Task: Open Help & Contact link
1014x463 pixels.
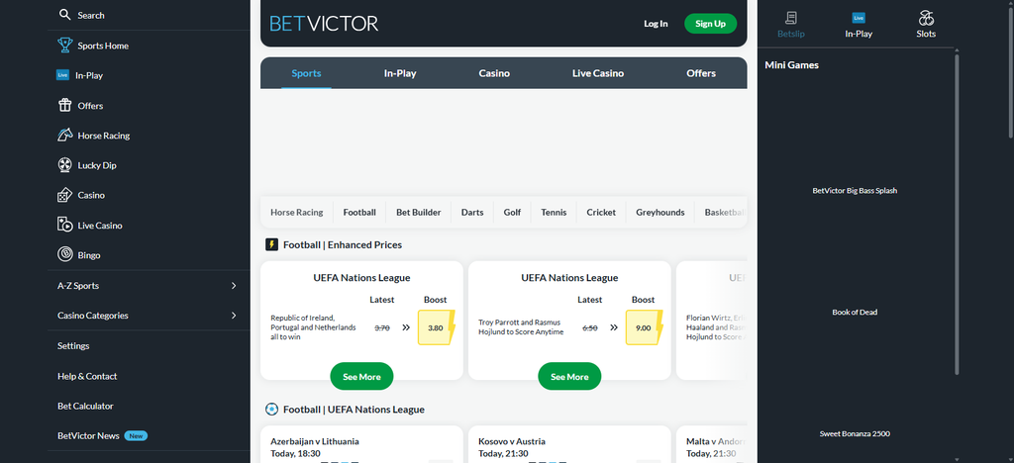Action: pyautogui.click(x=87, y=376)
